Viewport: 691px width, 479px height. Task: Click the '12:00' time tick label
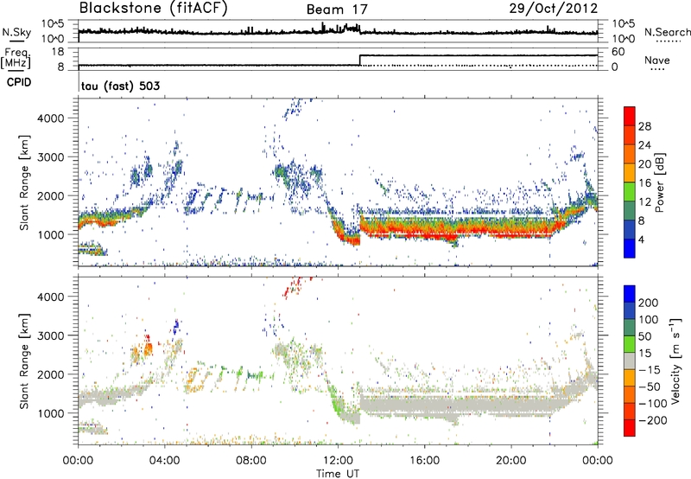click(338, 461)
